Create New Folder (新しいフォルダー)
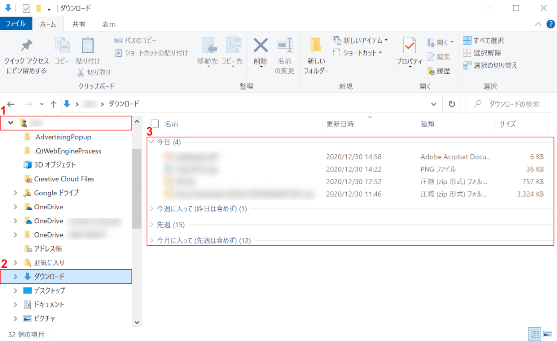Viewport: 557px width, 341px height. 316,55
